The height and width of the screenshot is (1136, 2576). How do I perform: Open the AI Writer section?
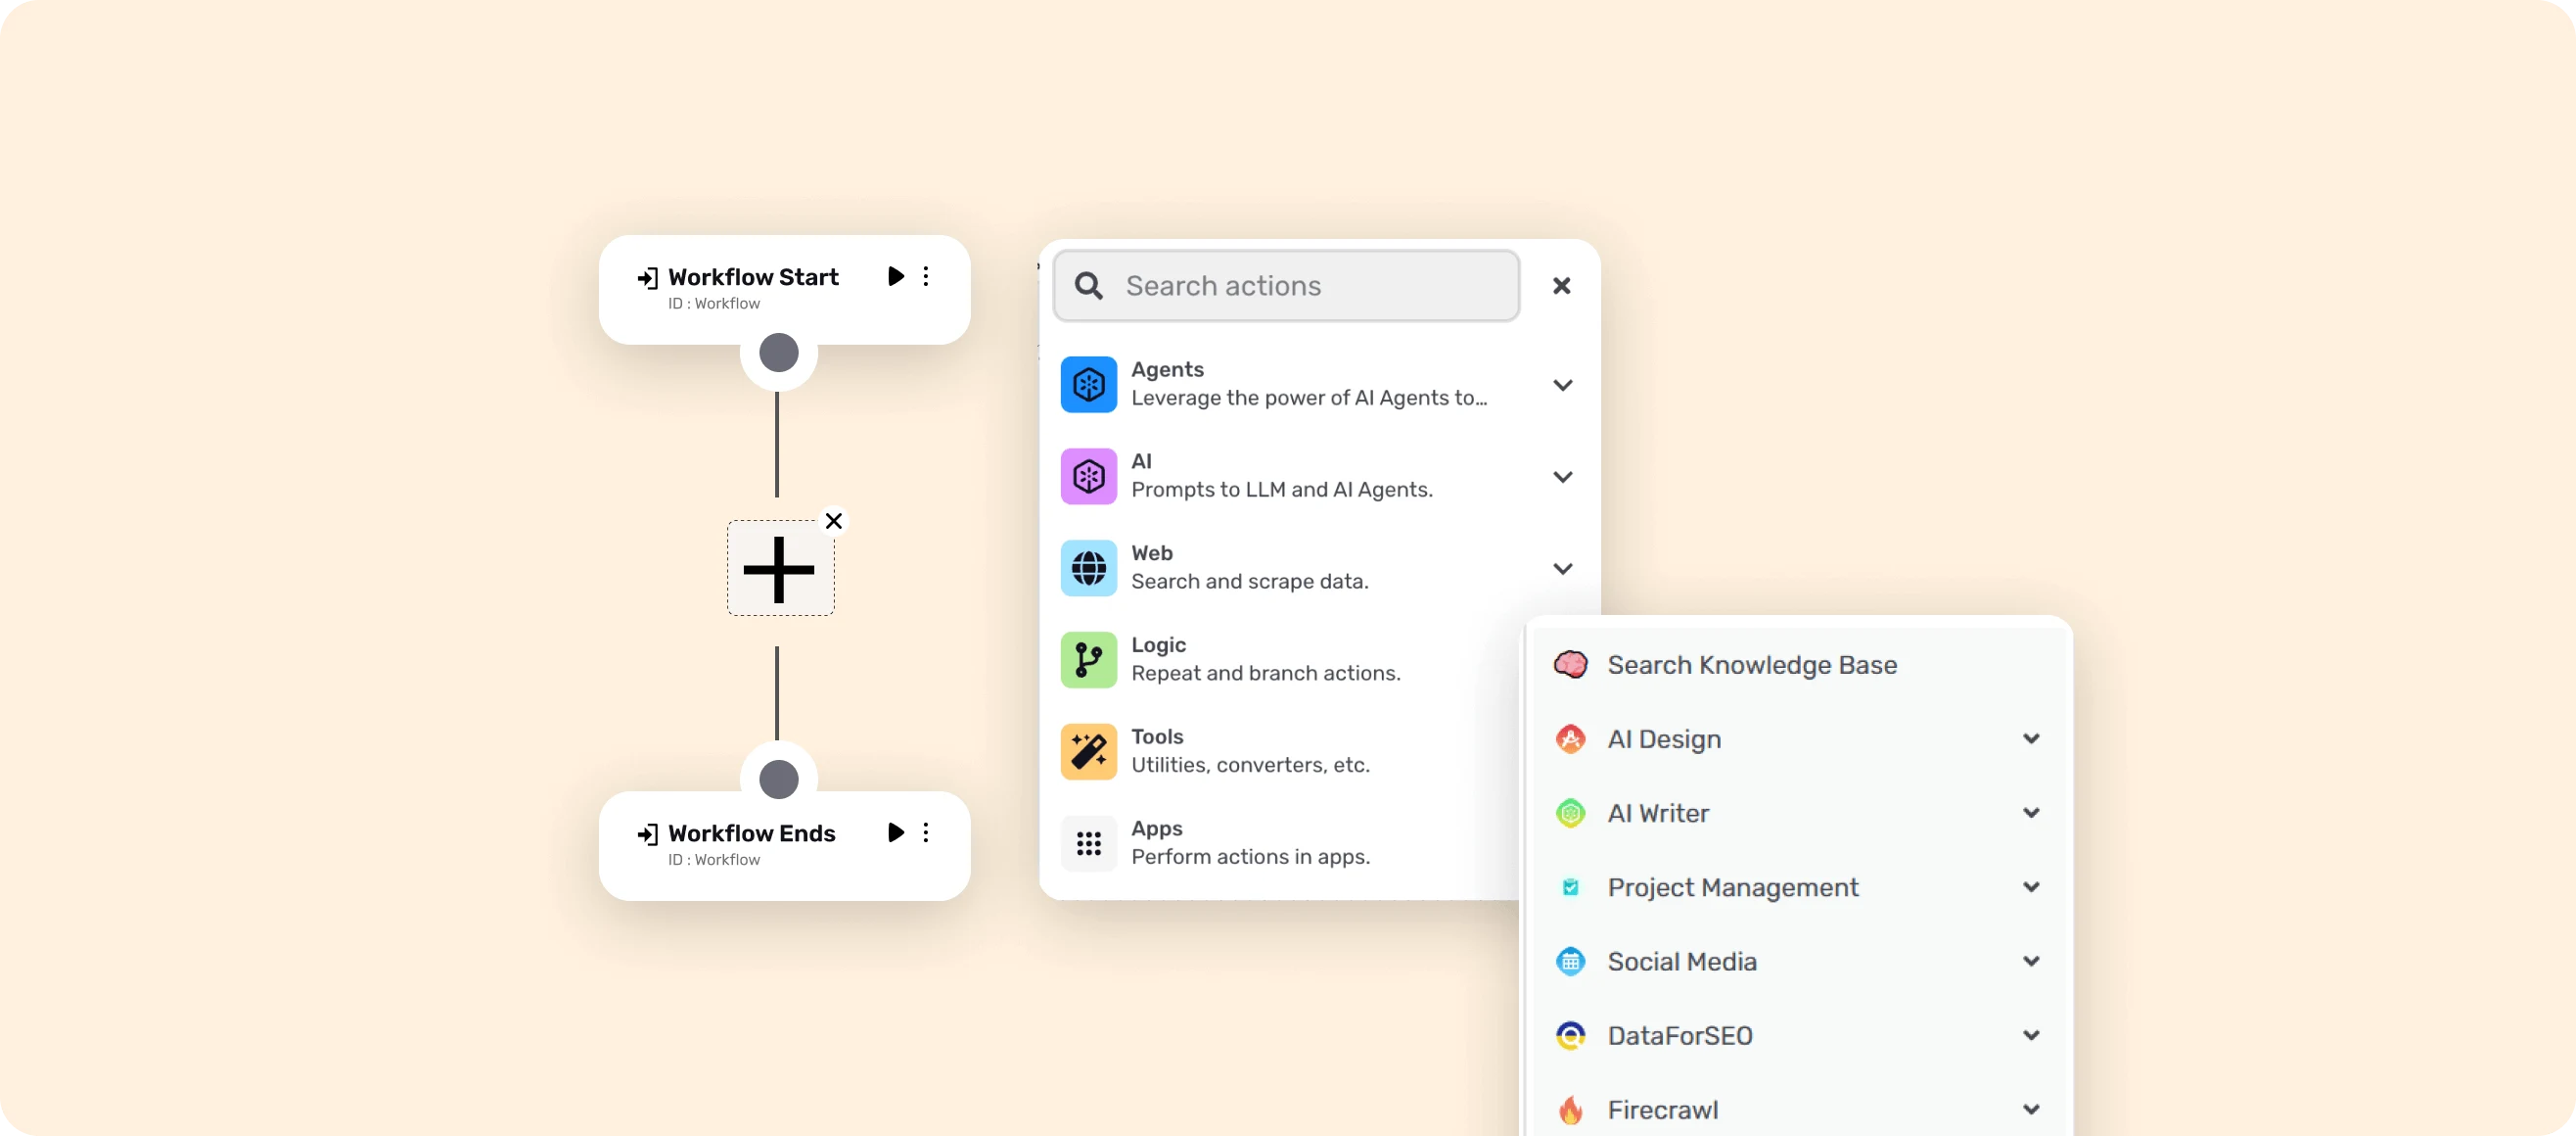[x=2031, y=813]
